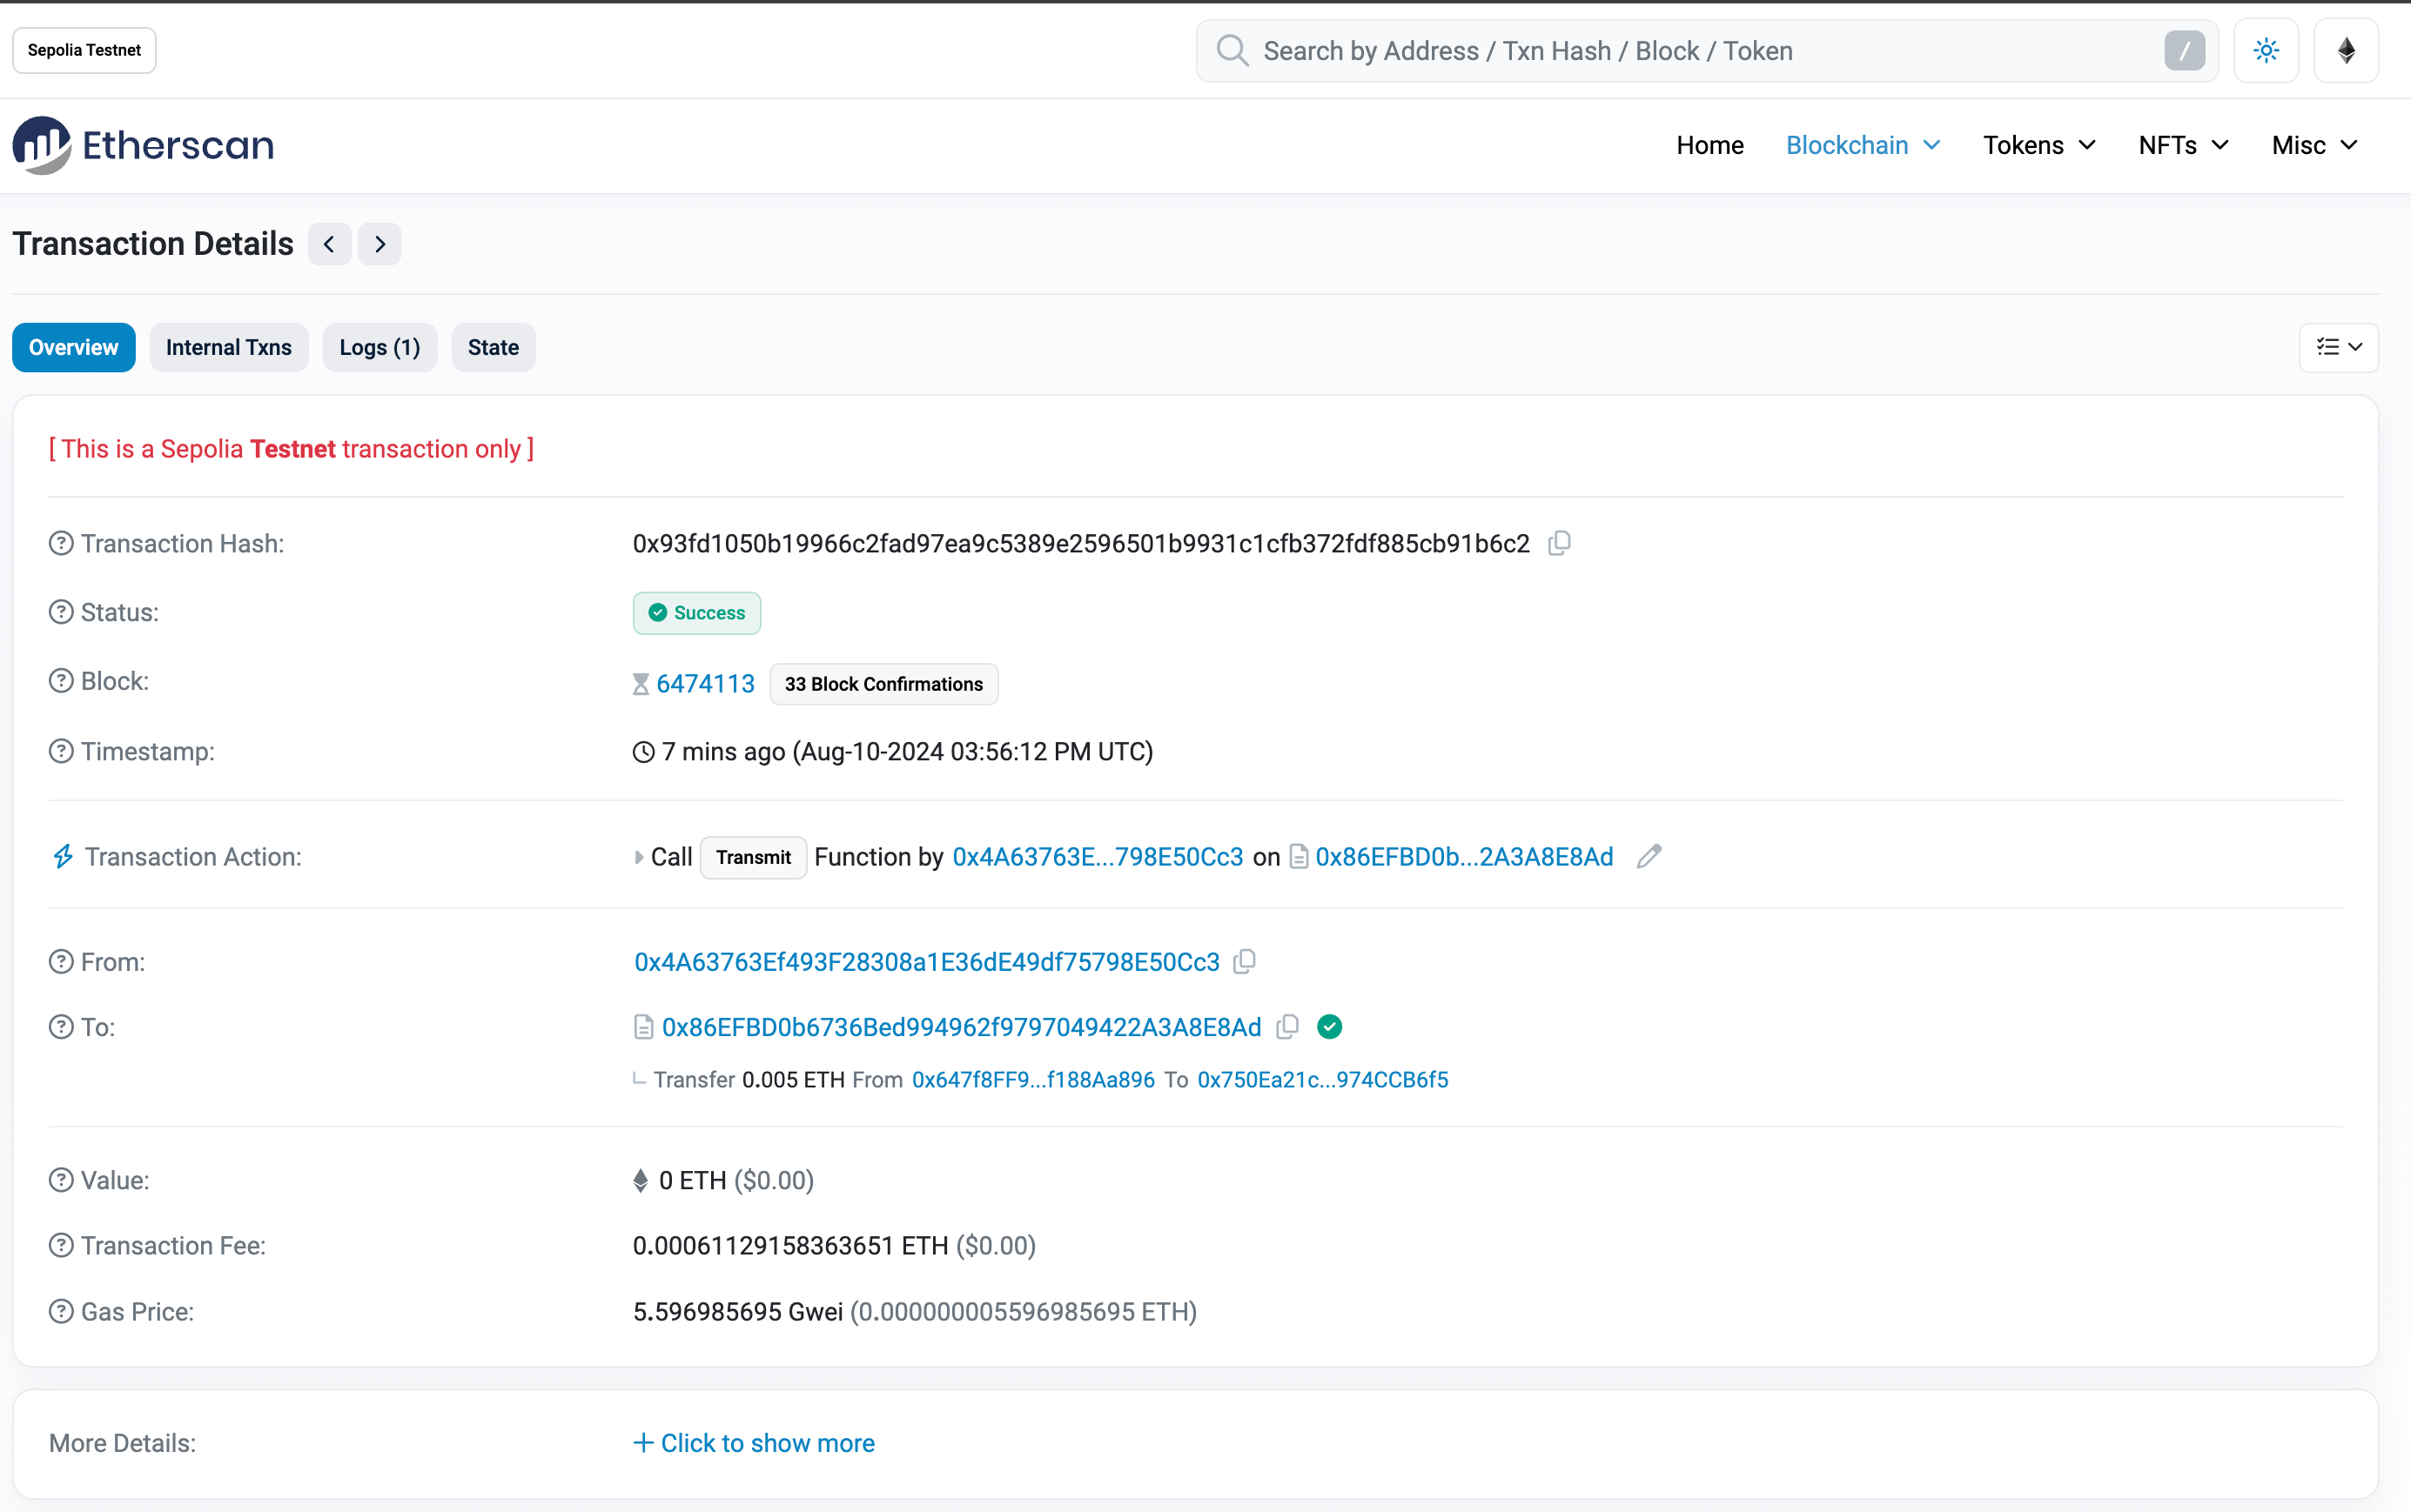This screenshot has height=1512, width=2411.
Task: Open full From address link
Action: [x=926, y=962]
